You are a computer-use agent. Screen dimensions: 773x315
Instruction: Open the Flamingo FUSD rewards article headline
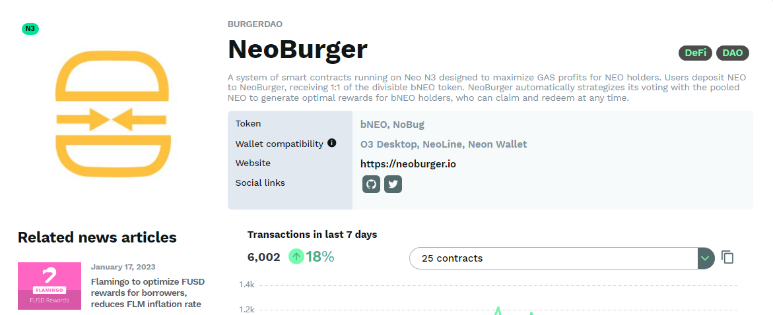148,293
